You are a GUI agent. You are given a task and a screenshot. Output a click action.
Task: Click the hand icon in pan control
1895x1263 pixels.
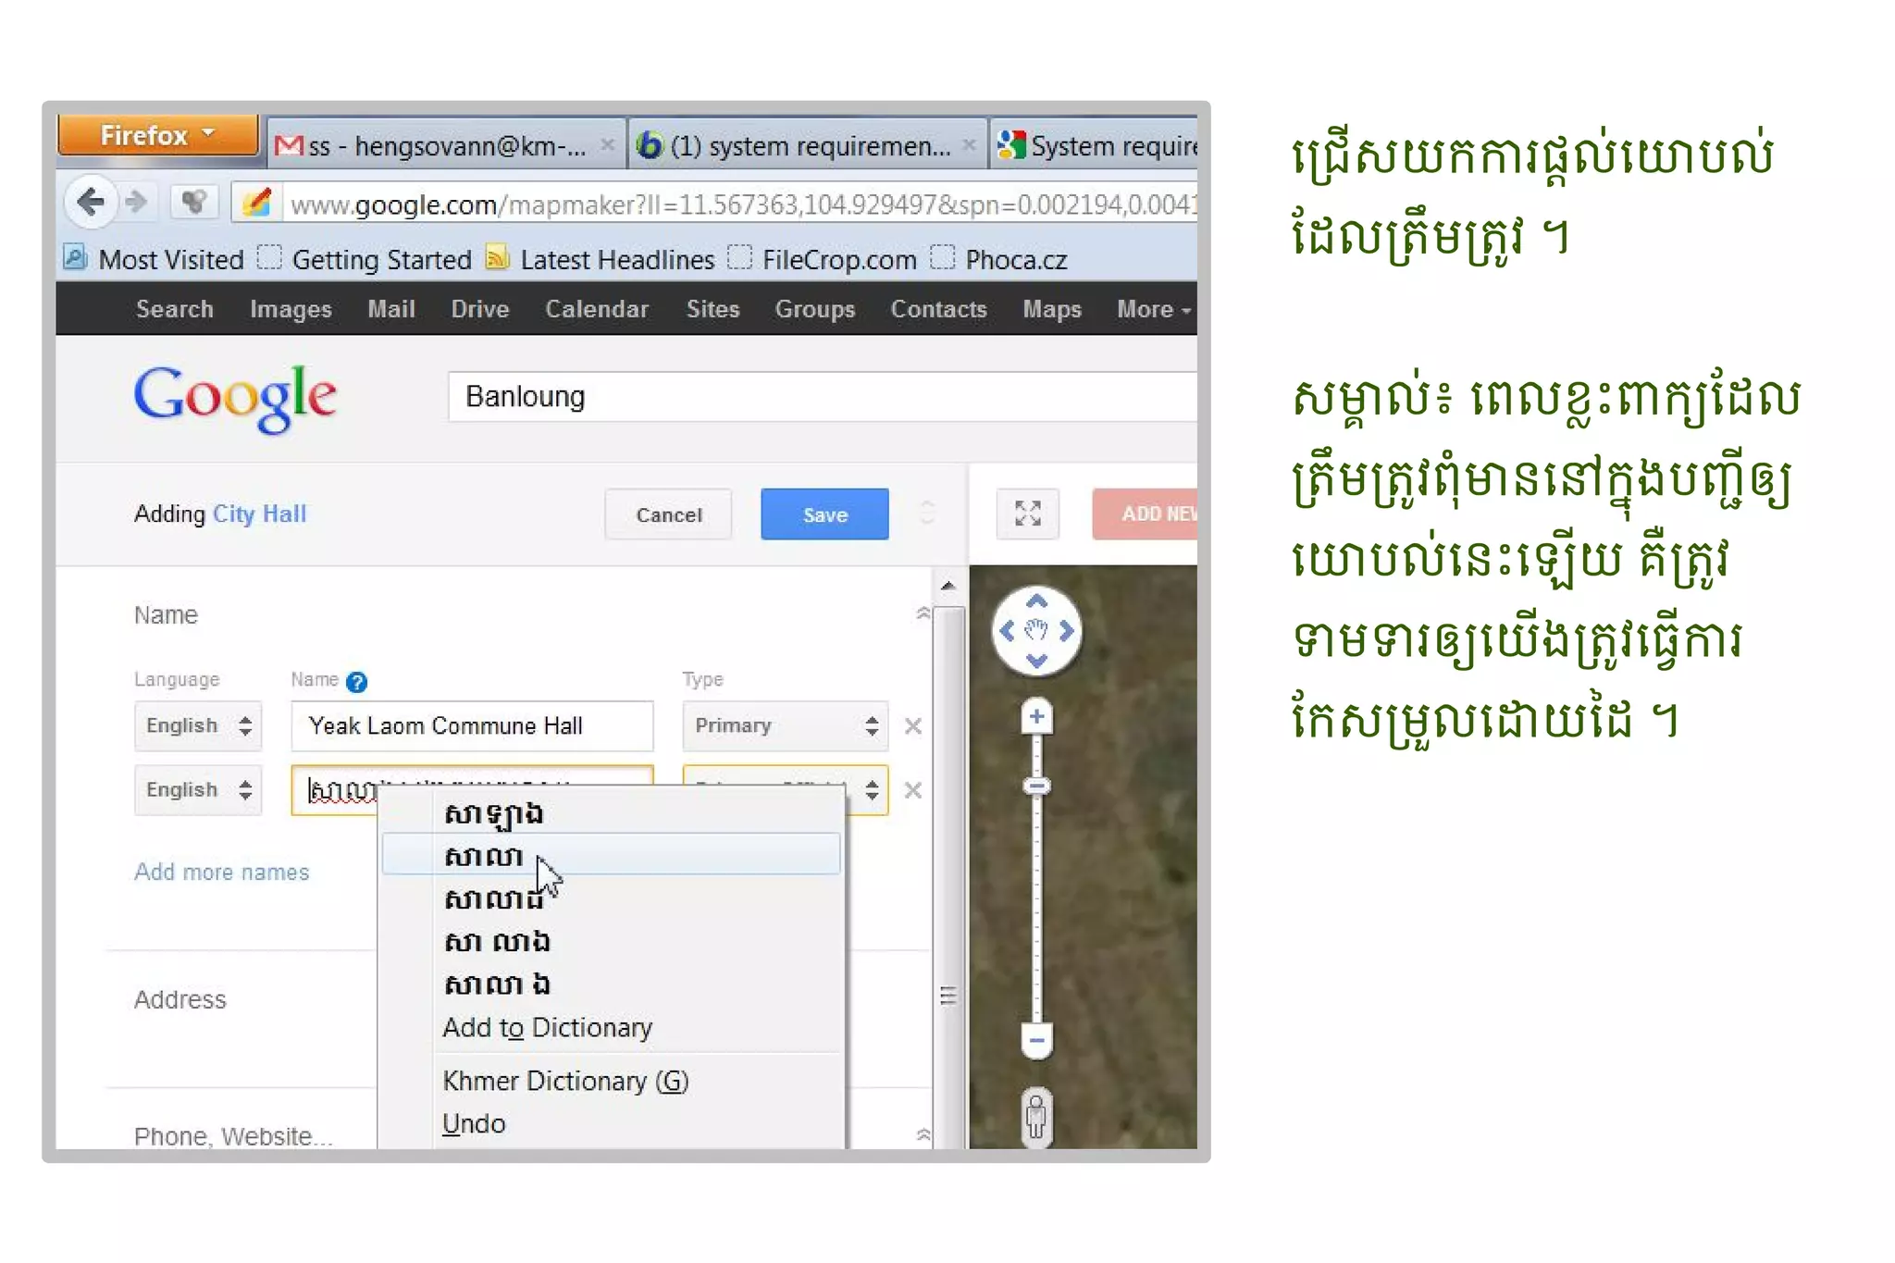[1036, 631]
